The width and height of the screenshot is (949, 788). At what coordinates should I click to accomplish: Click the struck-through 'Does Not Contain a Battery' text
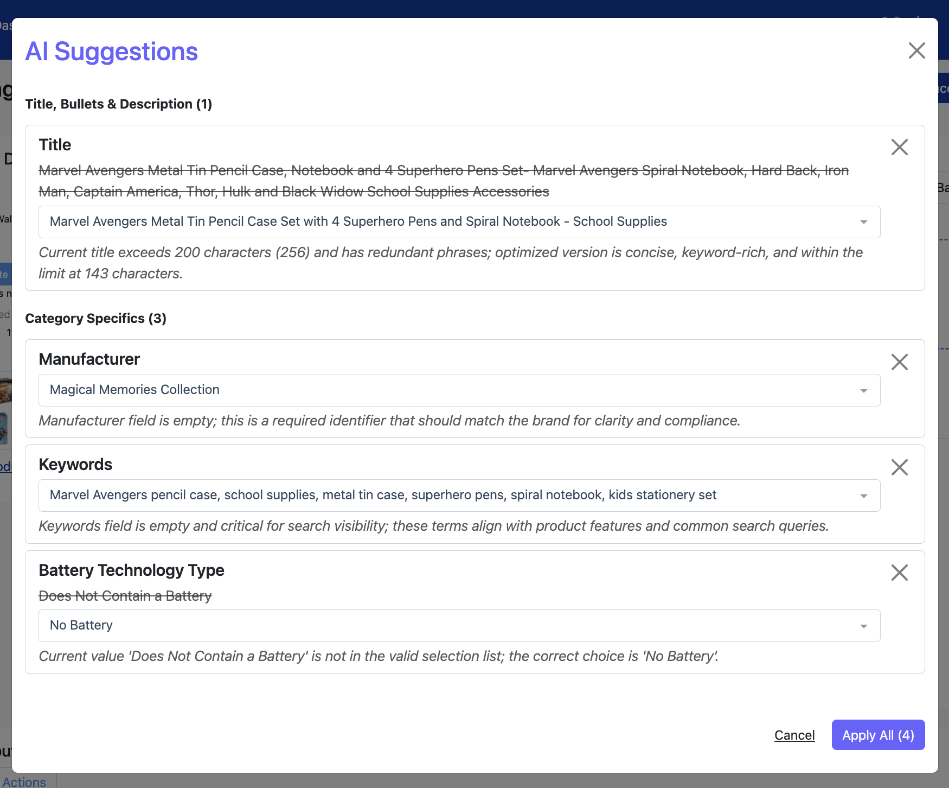(x=125, y=596)
